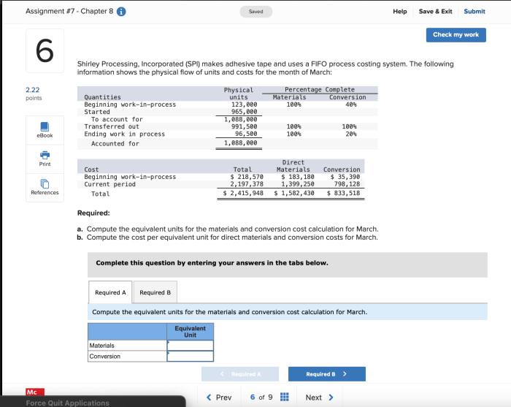
Task: Click the '$ 218,570' beginning total cost
Action: click(x=247, y=177)
